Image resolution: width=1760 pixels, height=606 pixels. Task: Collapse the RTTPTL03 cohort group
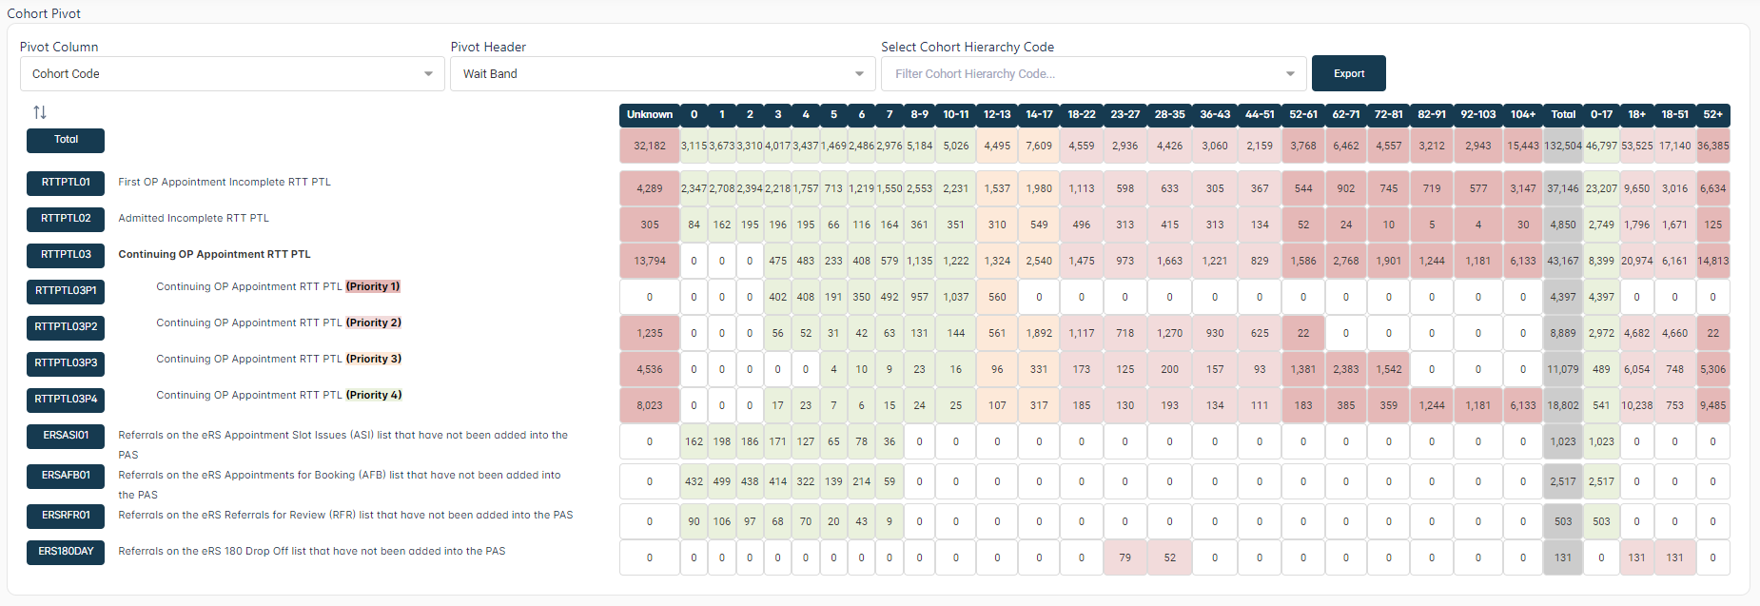point(66,255)
